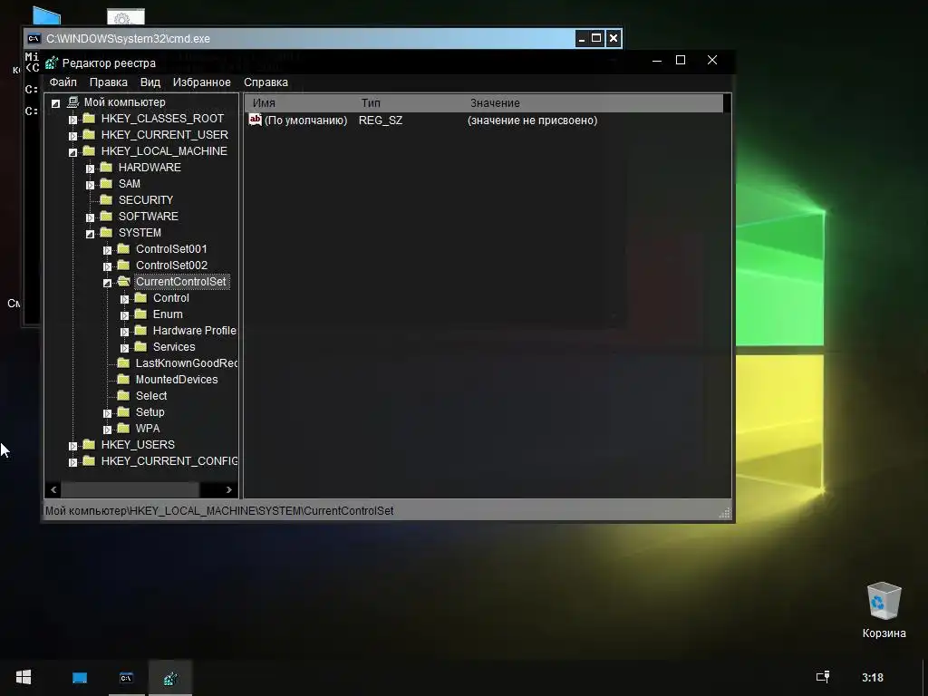Click the SOFTWARE folder icon
This screenshot has height=696, width=928.
[x=106, y=216]
